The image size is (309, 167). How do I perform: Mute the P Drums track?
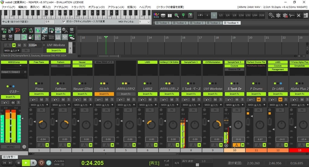pos(259,100)
